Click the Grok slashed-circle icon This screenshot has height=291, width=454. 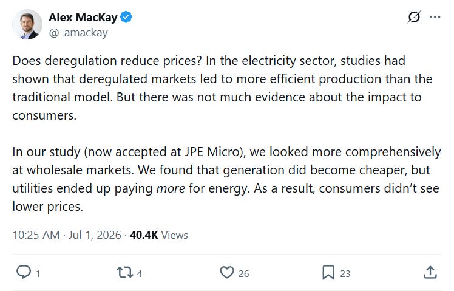tap(414, 17)
